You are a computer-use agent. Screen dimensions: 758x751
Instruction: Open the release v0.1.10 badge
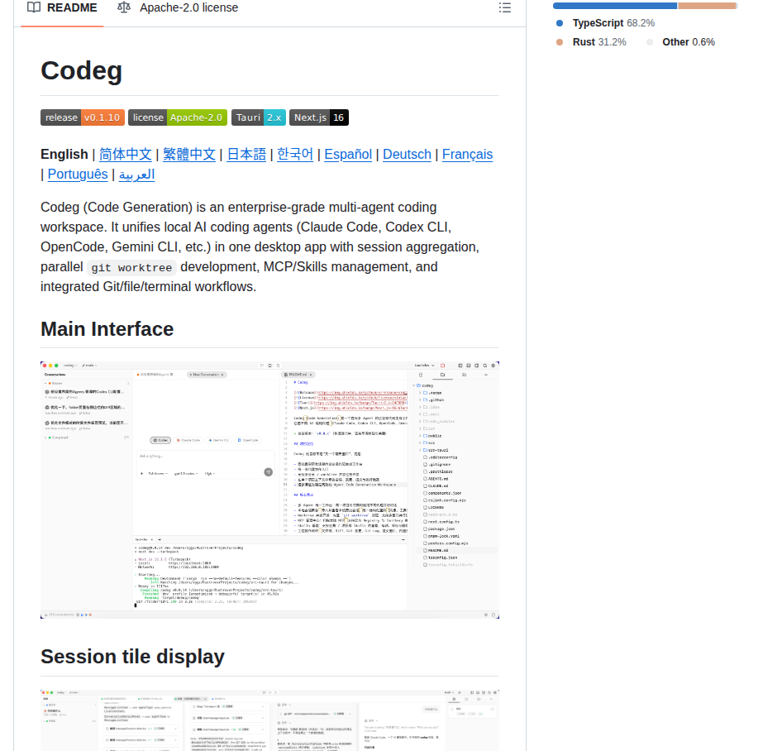tap(83, 117)
